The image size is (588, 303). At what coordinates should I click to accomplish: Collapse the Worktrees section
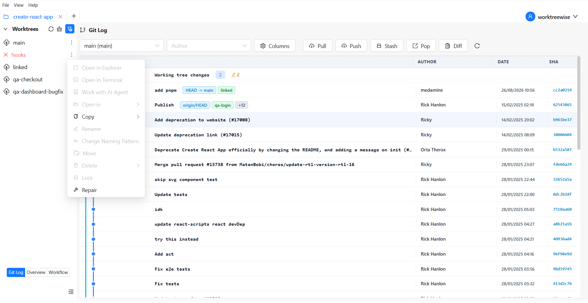pyautogui.click(x=6, y=29)
